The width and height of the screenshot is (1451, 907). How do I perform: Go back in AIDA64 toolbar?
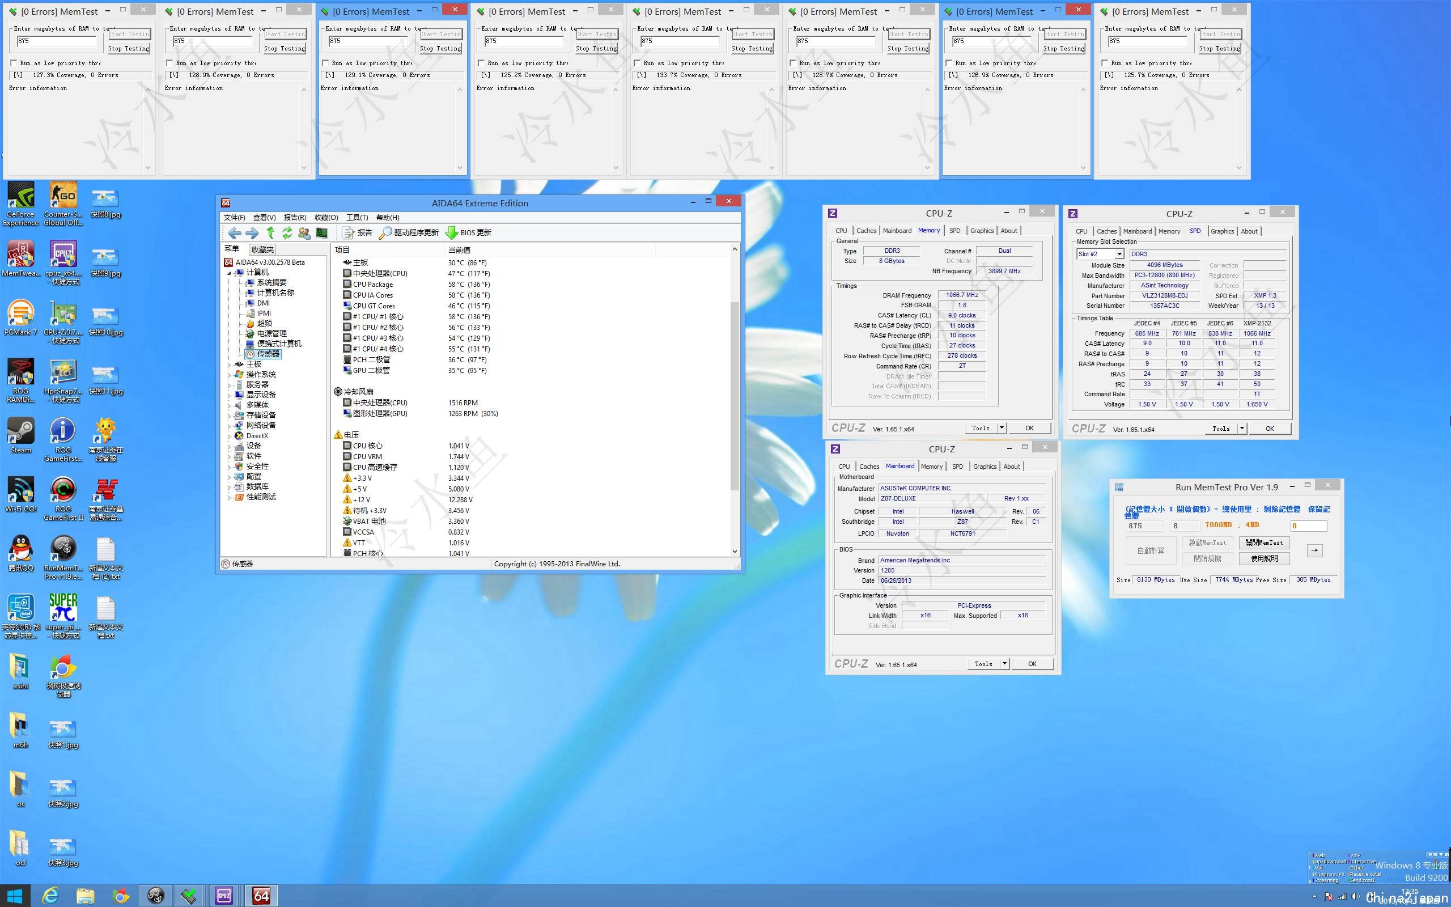[x=235, y=233]
